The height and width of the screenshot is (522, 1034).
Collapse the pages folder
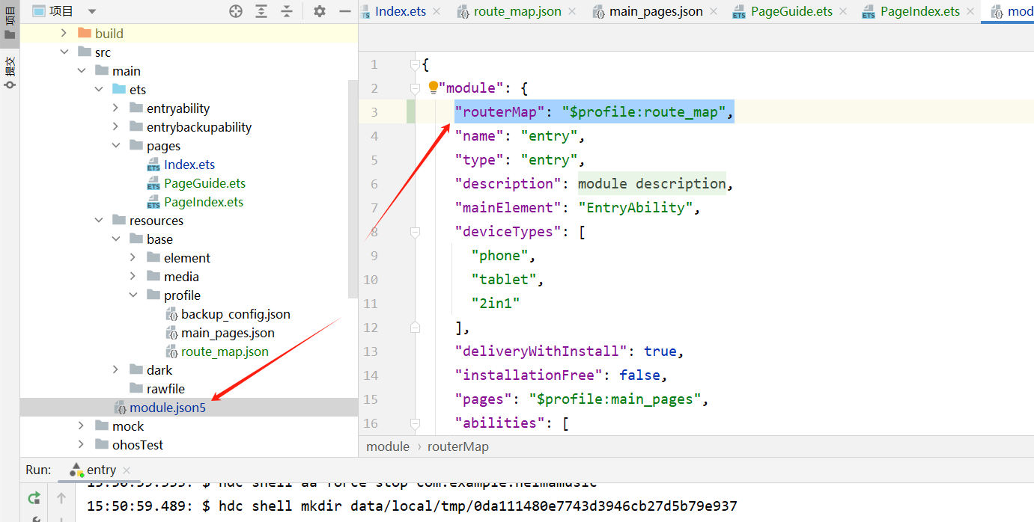pos(115,146)
